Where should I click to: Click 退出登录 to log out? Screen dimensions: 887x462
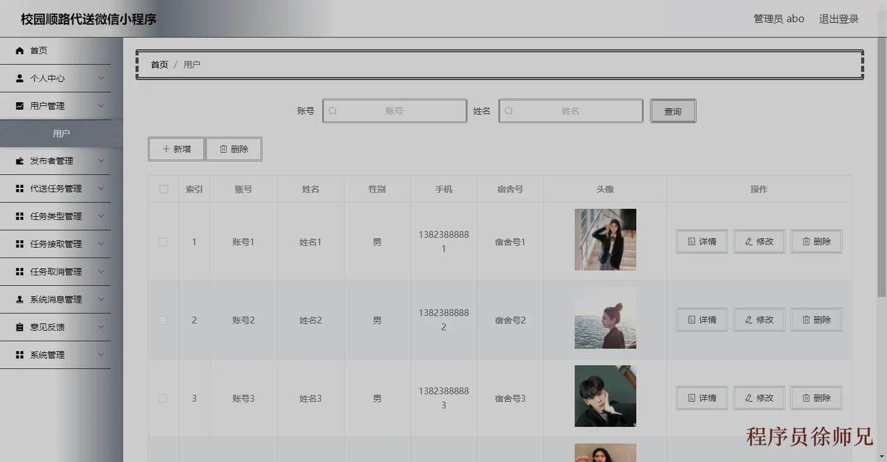(838, 19)
